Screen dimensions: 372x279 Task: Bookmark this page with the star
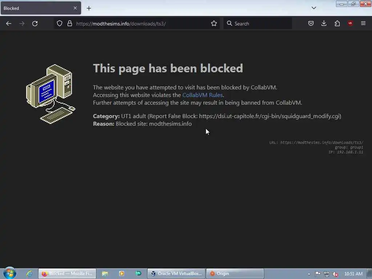pos(214,23)
